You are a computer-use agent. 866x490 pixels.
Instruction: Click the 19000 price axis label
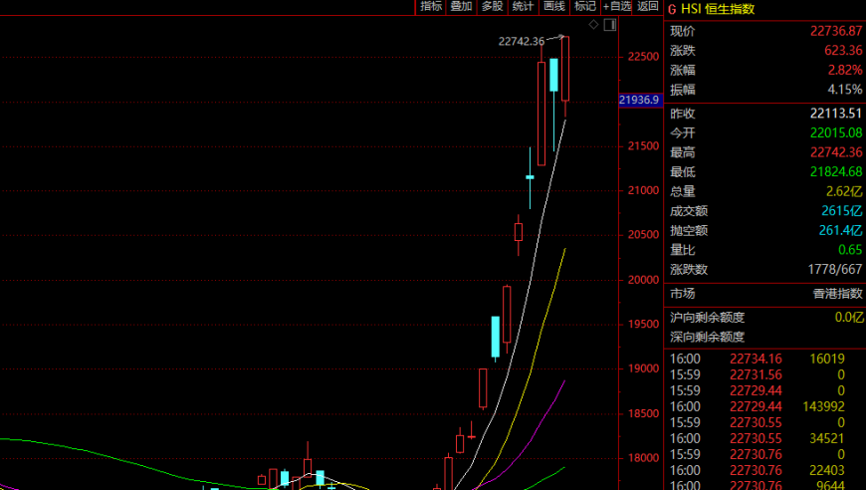tap(643, 368)
